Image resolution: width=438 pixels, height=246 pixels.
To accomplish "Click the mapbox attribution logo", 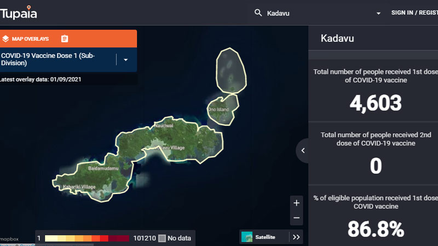I will pyautogui.click(x=9, y=239).
